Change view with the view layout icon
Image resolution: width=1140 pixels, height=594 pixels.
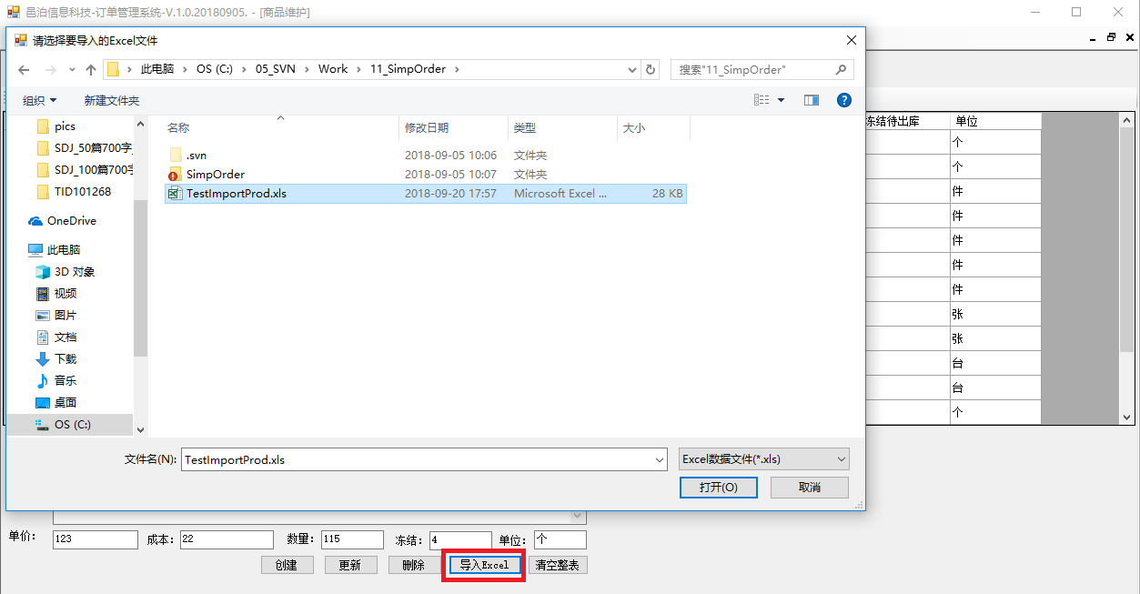[762, 100]
